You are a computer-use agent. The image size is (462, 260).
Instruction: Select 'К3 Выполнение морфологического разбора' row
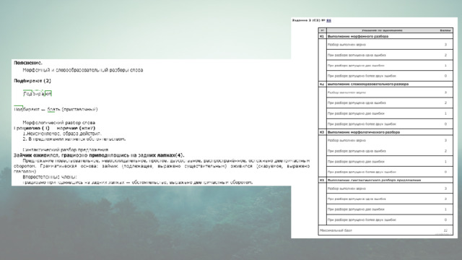[x=385, y=132]
